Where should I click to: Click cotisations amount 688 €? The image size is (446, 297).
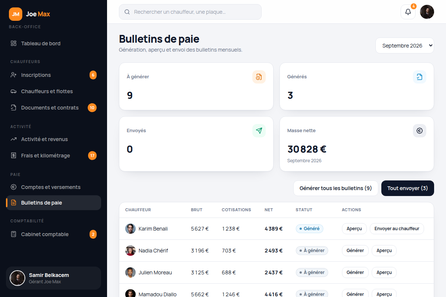click(x=229, y=272)
